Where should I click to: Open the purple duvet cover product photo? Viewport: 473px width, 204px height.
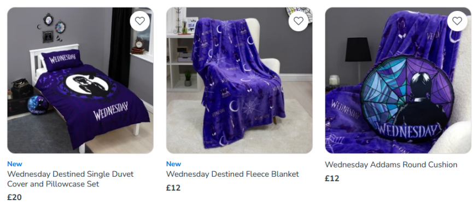(x=80, y=80)
